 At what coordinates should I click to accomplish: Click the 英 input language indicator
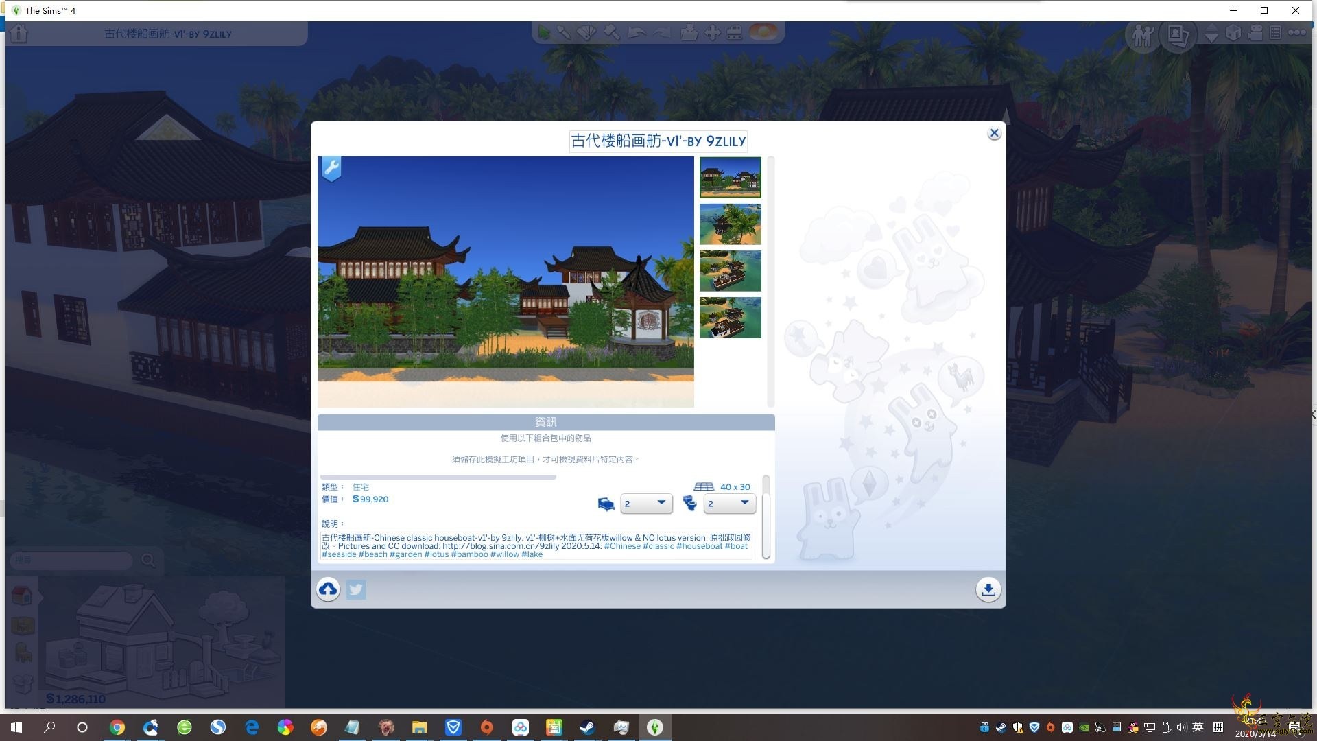coord(1198,727)
